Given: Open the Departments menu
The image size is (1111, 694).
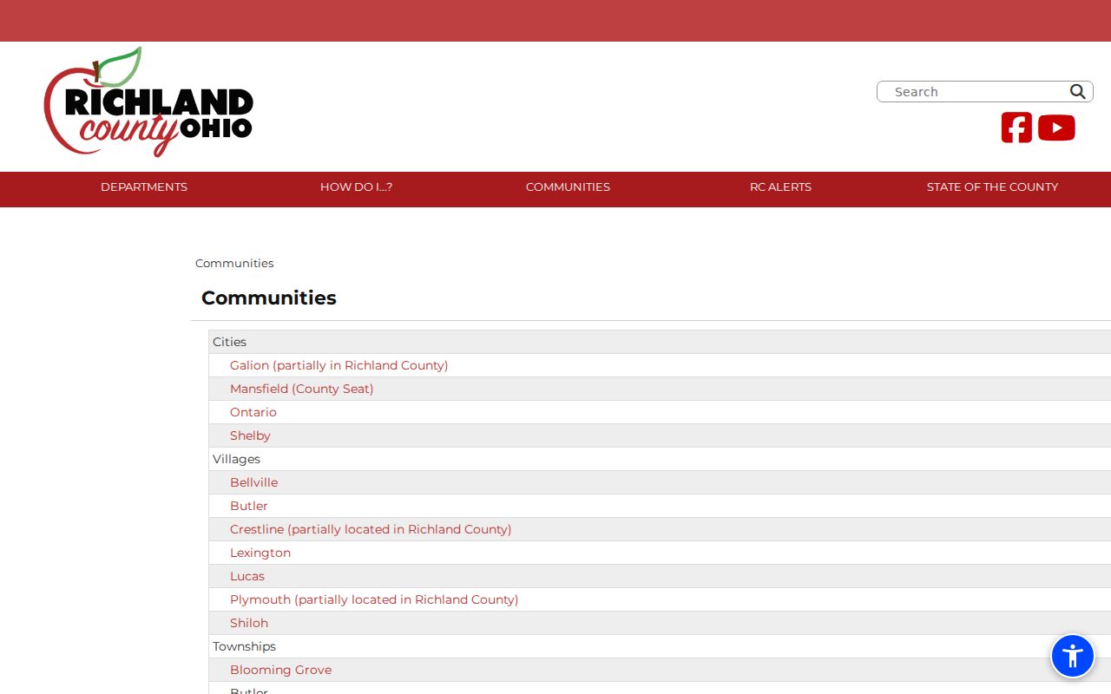Looking at the screenshot, I should pos(144,187).
